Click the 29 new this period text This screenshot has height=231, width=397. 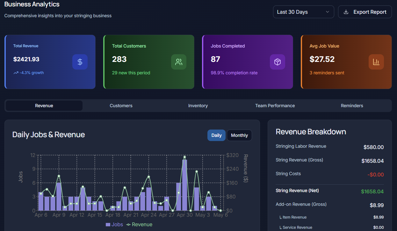(131, 73)
